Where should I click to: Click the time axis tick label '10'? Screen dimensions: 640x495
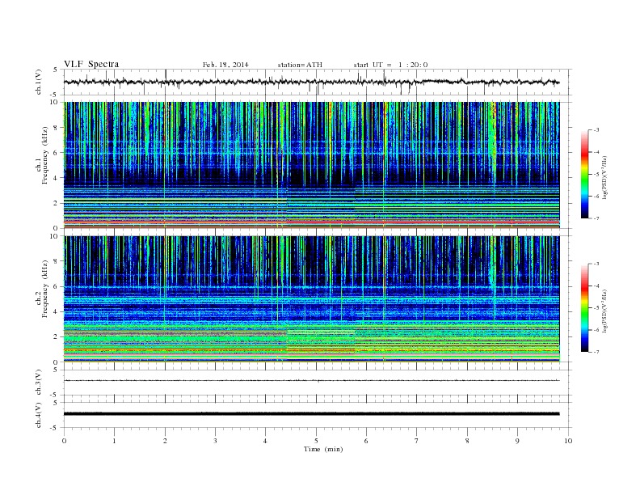click(x=568, y=441)
